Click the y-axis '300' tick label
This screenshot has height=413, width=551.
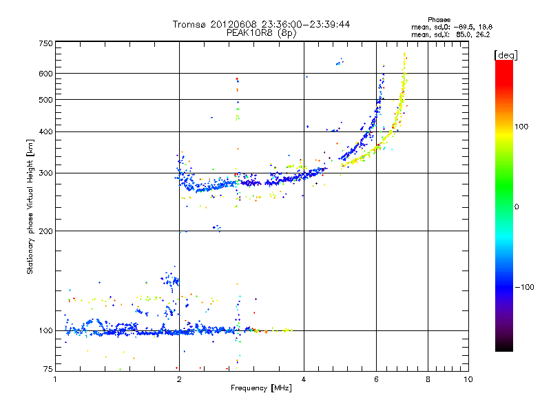pyautogui.click(x=45, y=173)
